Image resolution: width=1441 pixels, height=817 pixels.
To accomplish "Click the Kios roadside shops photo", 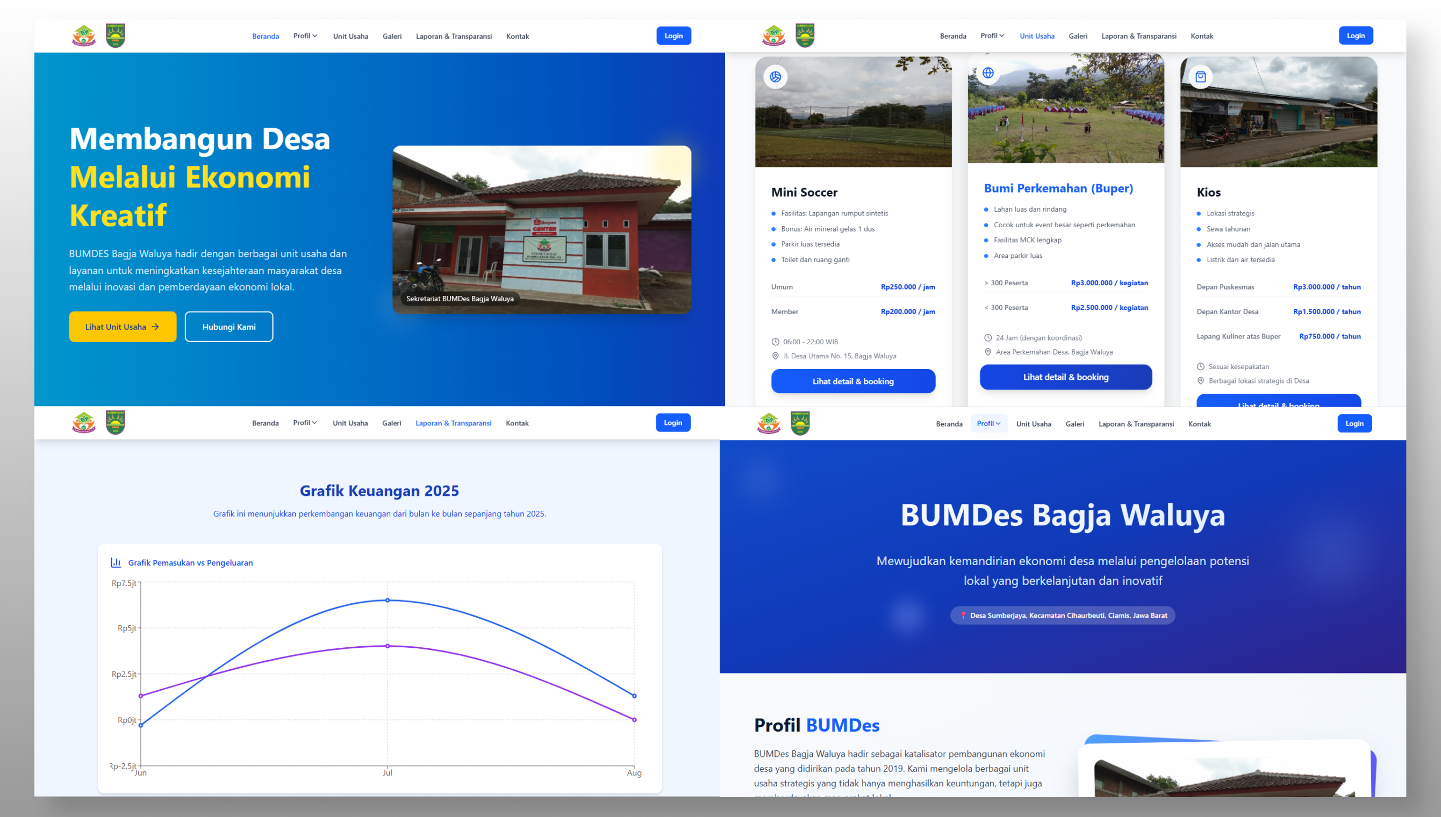I will coord(1279,112).
